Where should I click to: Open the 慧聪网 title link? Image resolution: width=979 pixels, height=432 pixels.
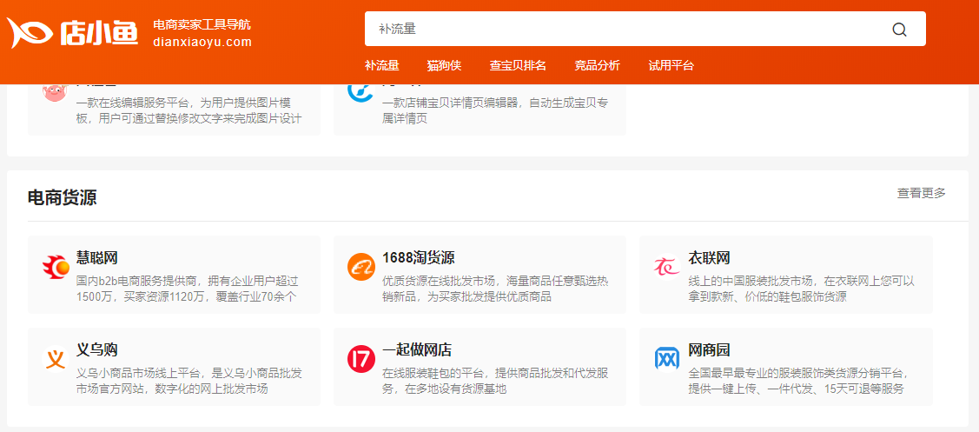coord(96,257)
